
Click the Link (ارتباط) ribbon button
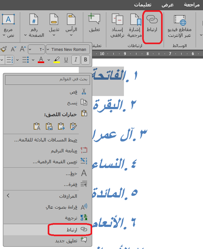[x=152, y=26]
